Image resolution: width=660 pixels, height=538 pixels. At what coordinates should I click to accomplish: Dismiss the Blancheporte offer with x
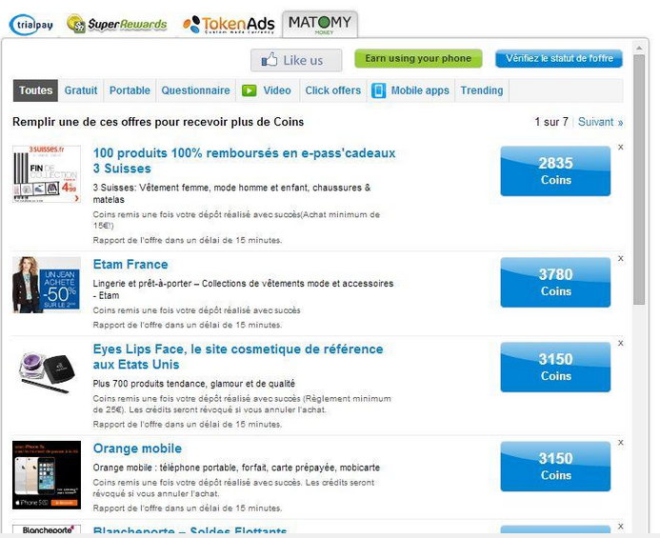620,527
